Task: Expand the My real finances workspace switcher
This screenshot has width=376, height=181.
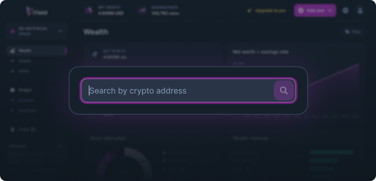Action: tap(60, 31)
